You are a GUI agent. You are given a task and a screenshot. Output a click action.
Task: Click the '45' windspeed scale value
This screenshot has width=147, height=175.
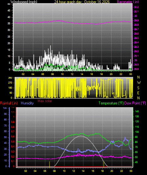9,11
